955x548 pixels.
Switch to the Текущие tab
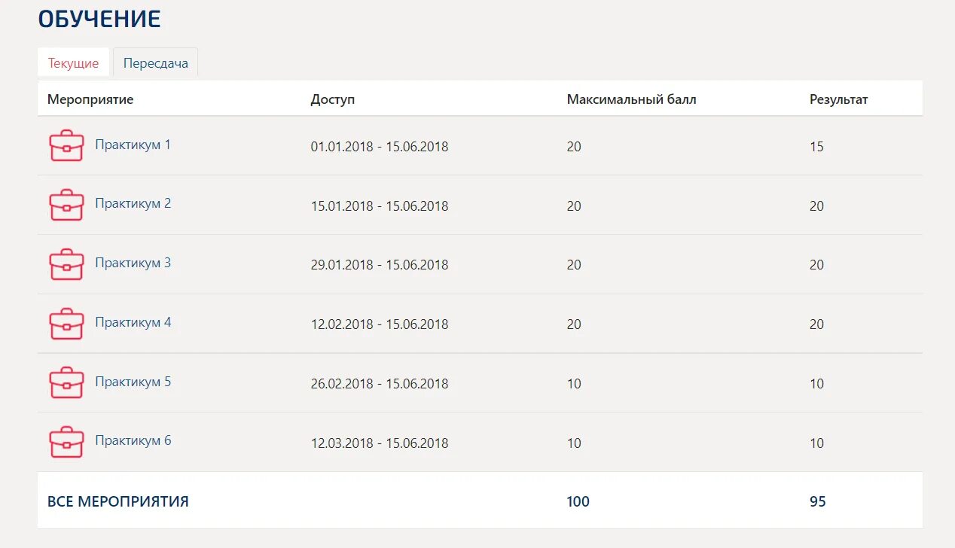73,63
